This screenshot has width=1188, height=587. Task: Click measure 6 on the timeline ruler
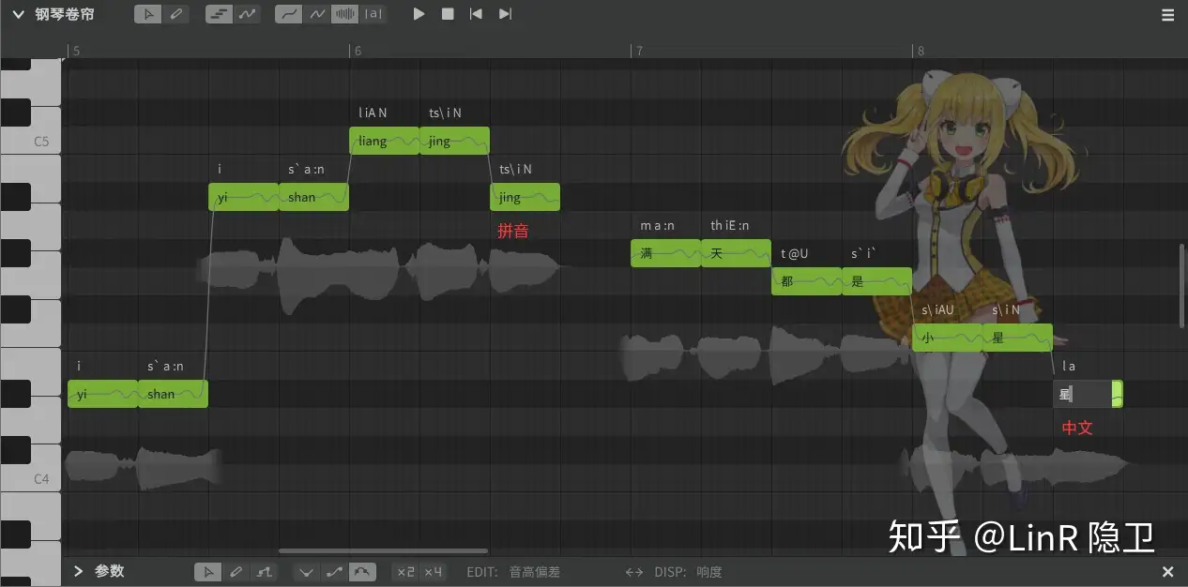pyautogui.click(x=357, y=51)
